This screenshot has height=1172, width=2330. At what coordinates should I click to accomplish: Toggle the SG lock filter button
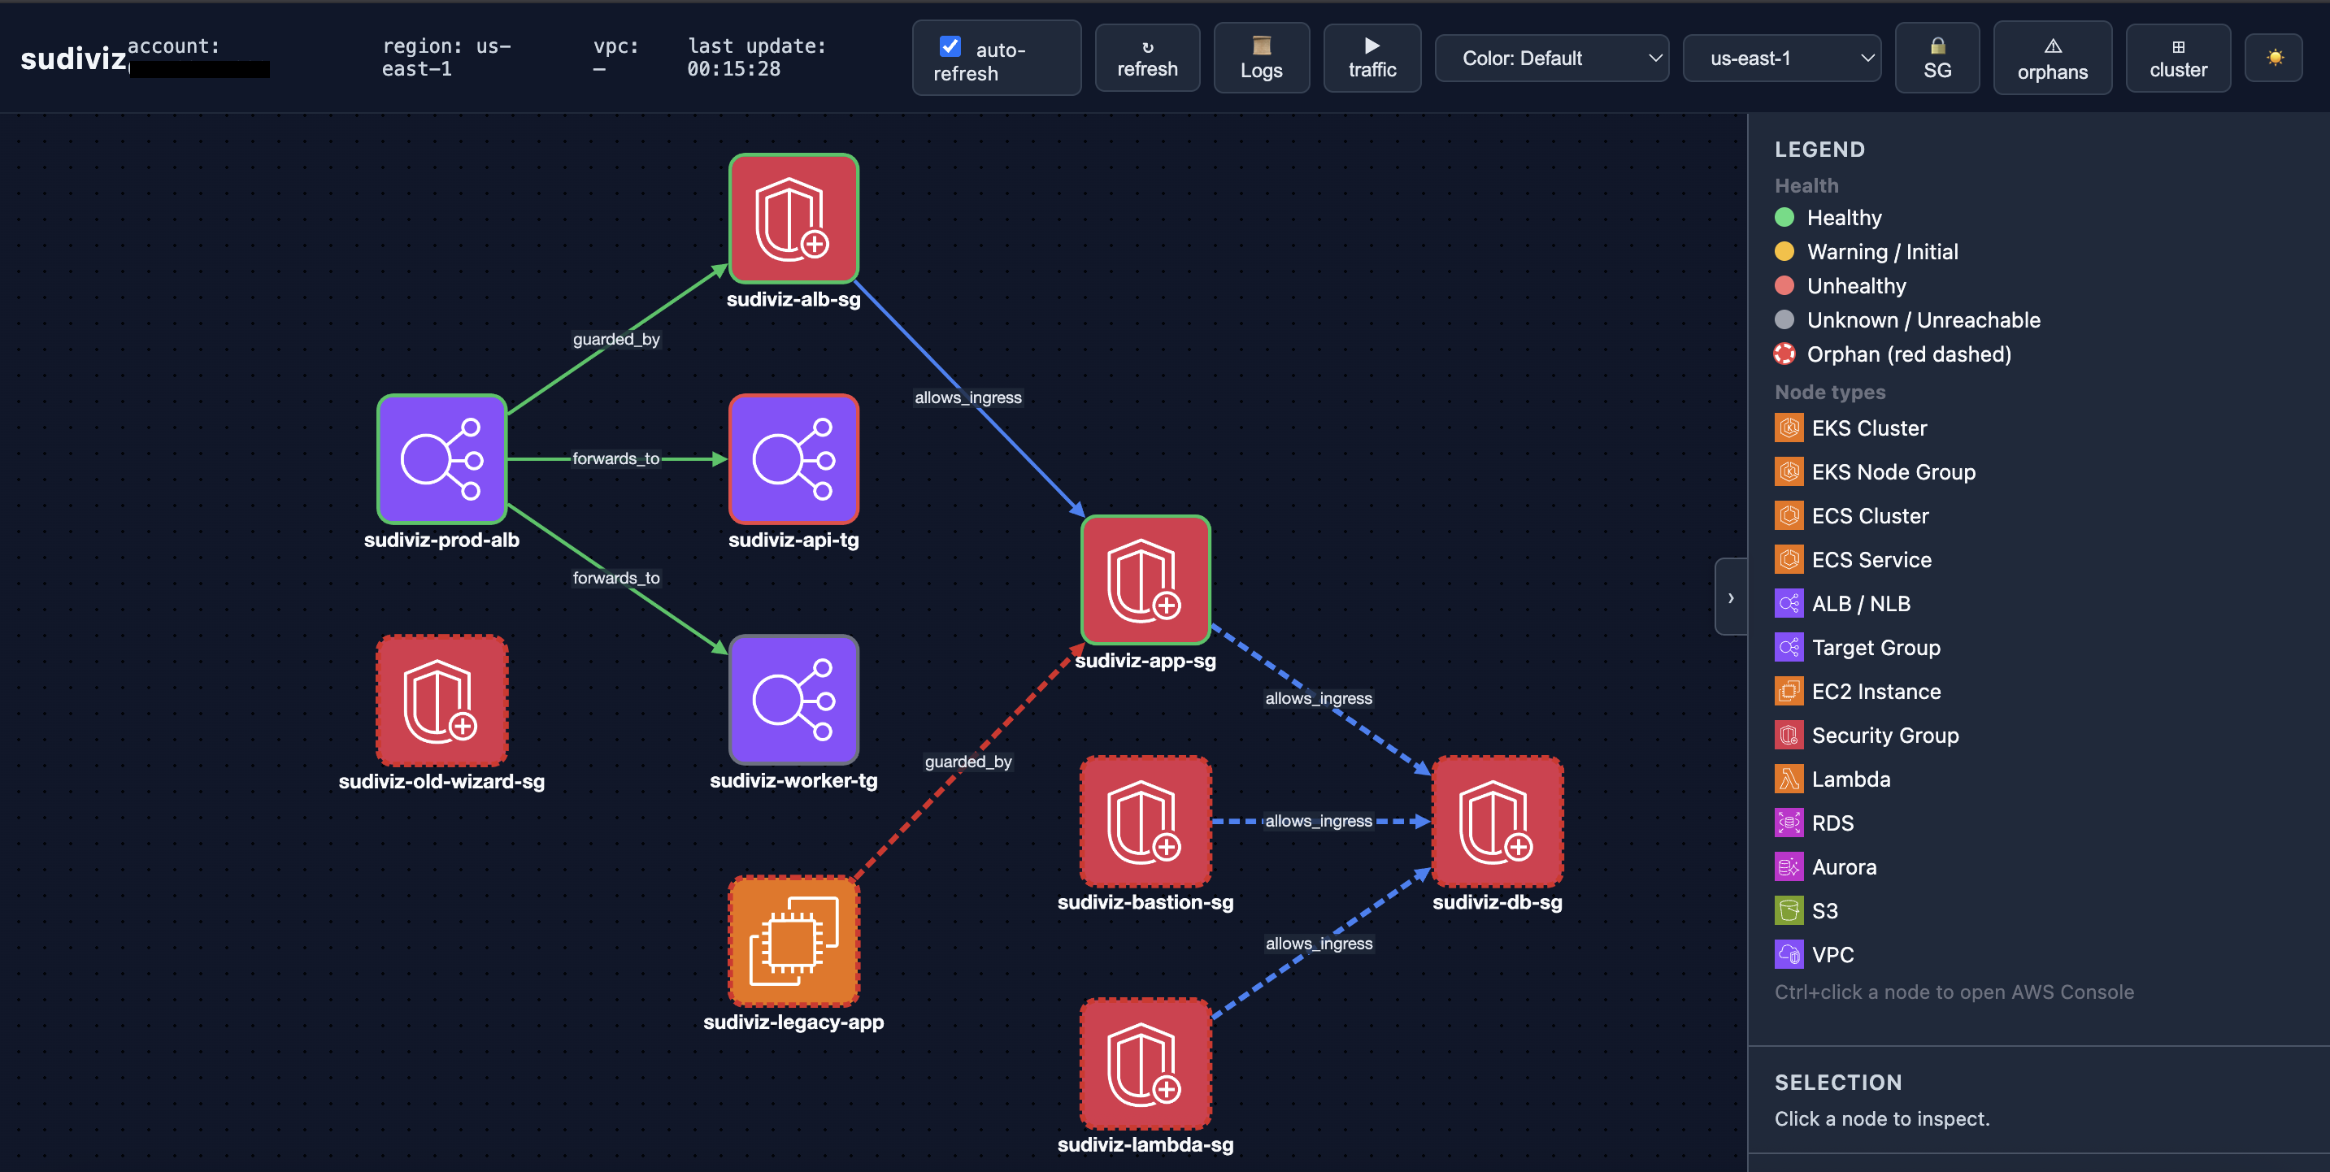click(1937, 58)
